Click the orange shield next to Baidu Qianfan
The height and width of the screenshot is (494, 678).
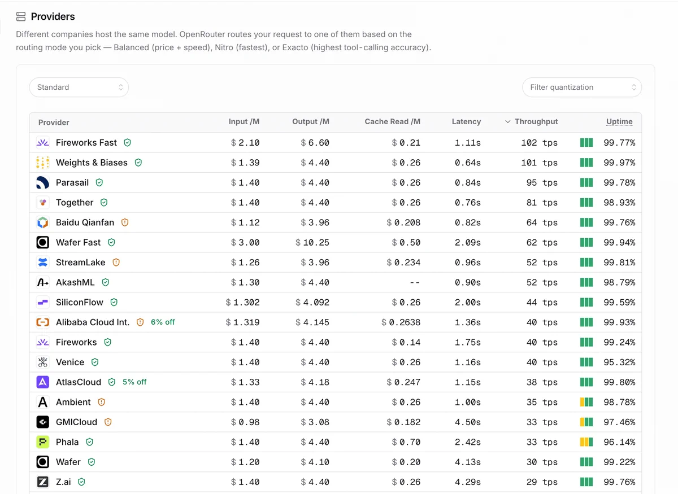[x=125, y=222]
